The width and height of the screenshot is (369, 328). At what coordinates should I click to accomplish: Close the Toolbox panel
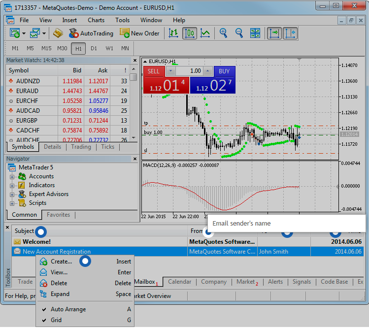coord(7,228)
